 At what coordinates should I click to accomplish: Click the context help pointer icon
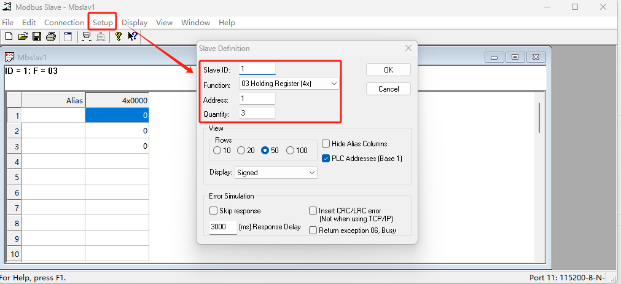coord(132,37)
